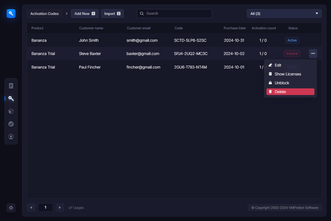Click Unblock in the context menu
331x221 pixels.
[282, 83]
